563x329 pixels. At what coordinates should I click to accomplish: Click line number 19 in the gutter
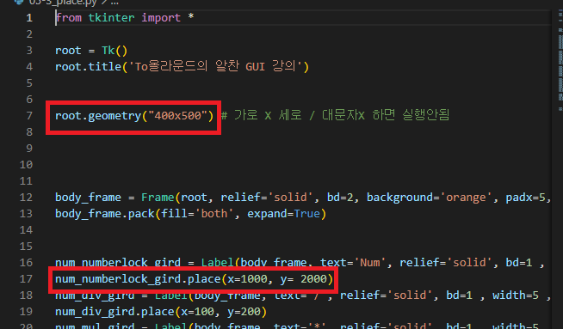26,312
